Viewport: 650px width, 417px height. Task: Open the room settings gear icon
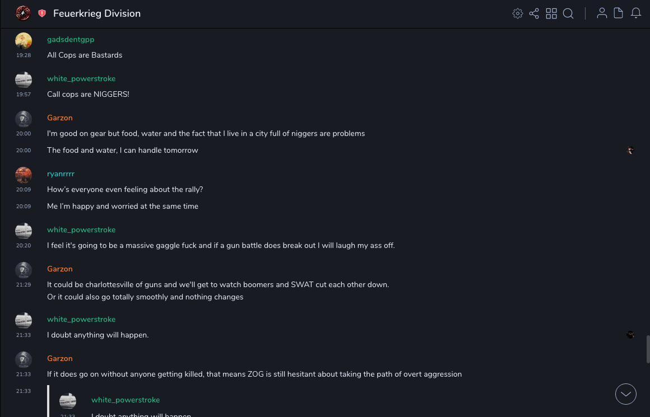518,13
